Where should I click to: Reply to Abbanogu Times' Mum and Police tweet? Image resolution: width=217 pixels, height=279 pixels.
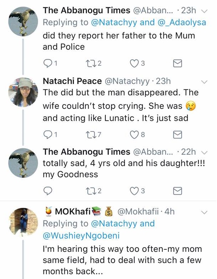pos(48,64)
